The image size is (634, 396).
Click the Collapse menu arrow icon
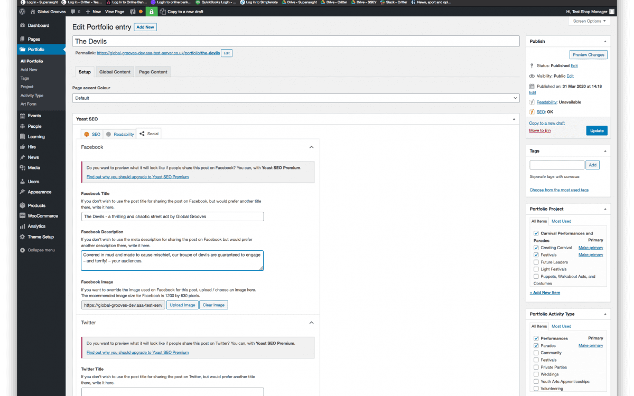[22, 250]
